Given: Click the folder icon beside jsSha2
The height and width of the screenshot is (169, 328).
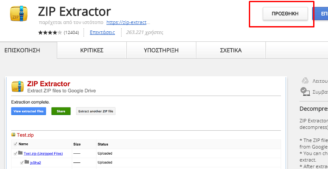Looking at the screenshot, I should click(27, 162).
